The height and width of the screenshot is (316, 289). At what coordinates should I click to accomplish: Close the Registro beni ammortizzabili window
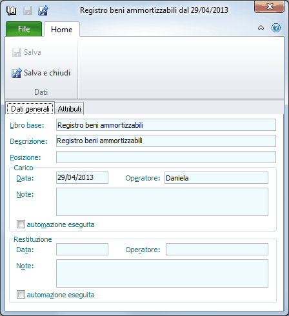tap(270, 6)
